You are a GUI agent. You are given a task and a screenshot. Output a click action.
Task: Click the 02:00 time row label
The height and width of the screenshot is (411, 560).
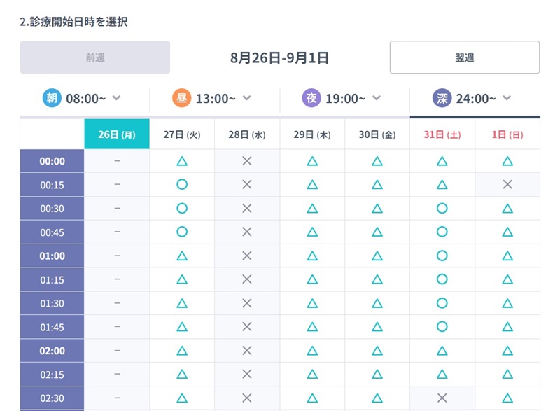click(52, 351)
